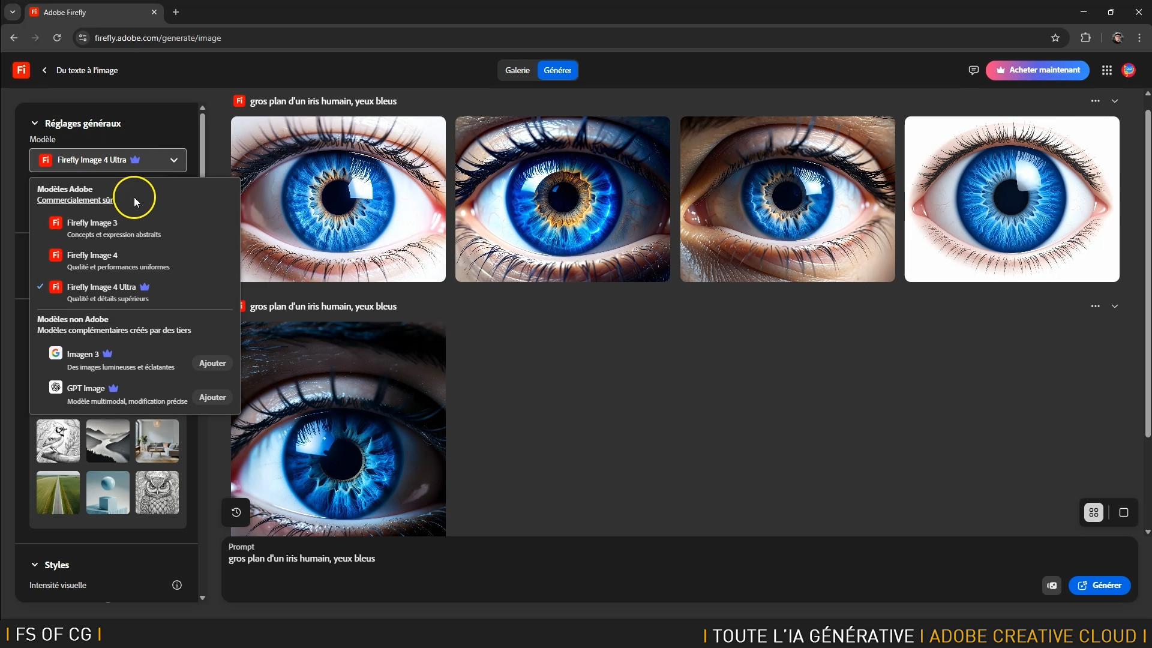Add the Imagen 3 model with Ajouter
This screenshot has width=1152, height=648.
tap(212, 363)
